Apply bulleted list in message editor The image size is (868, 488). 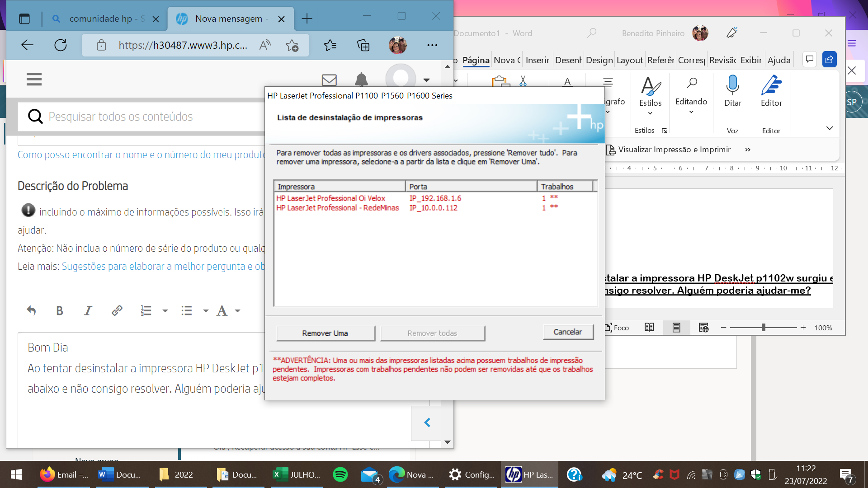click(x=187, y=310)
